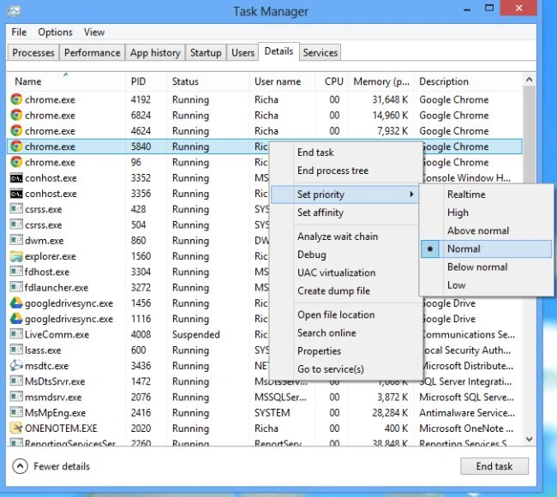Screen dimensions: 557x497
Task: Select the ONENOTEM.EXE process row name
Action: coord(61,428)
